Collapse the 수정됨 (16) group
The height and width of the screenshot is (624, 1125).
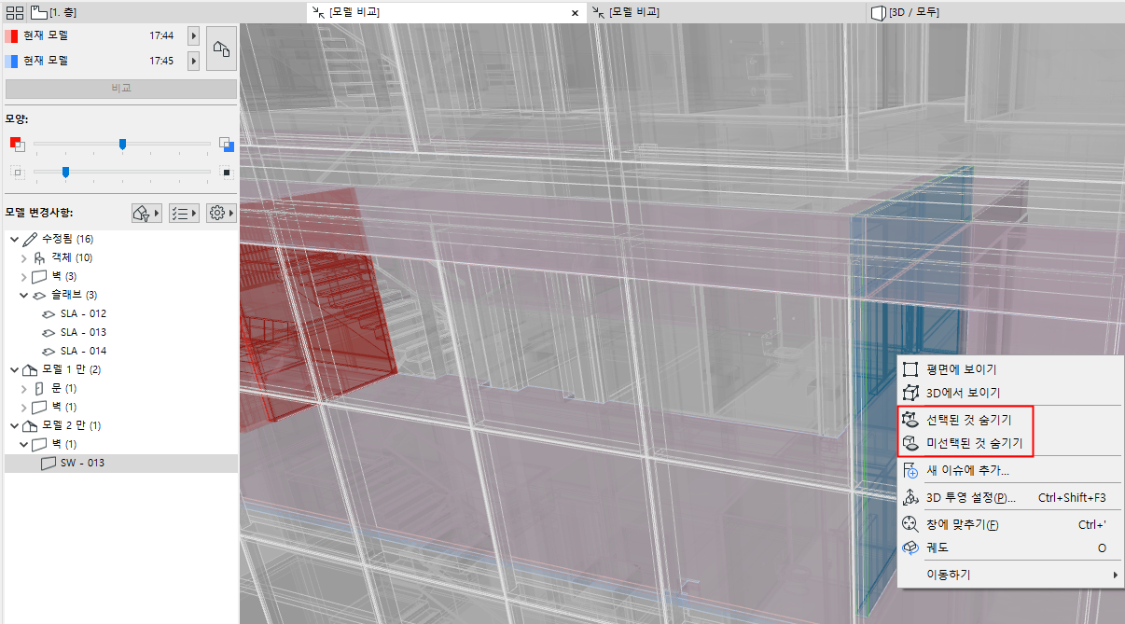13,240
